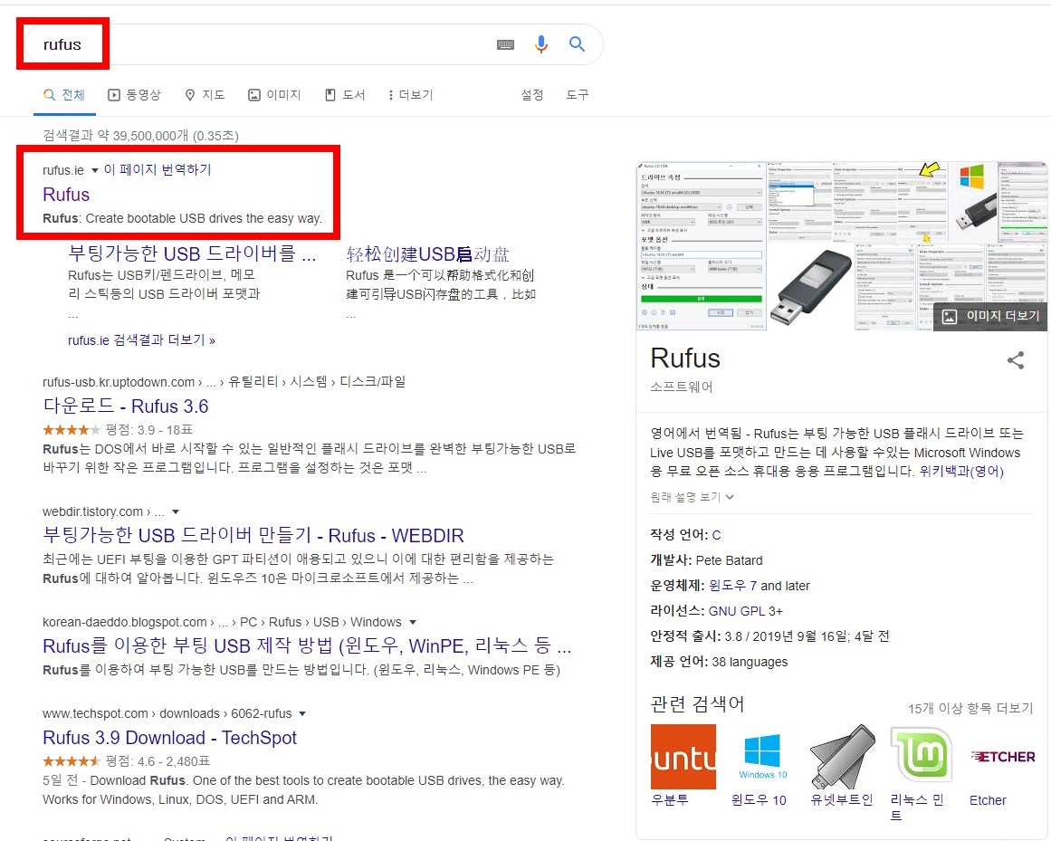
Task: Open the 부팅가능한 USB 드라이버를 sitelink
Action: [192, 254]
